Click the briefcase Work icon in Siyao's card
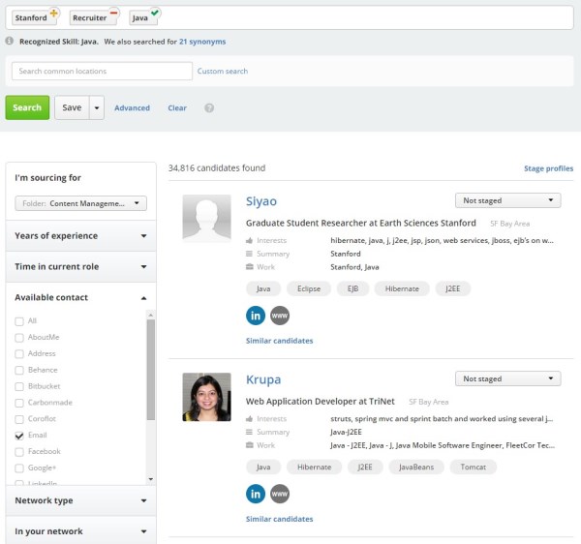 [250, 267]
